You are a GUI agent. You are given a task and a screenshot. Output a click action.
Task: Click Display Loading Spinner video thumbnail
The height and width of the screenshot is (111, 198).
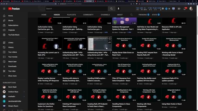50,69
